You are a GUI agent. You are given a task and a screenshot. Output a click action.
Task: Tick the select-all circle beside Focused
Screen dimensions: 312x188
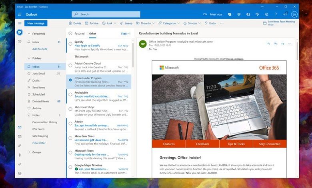click(70, 34)
